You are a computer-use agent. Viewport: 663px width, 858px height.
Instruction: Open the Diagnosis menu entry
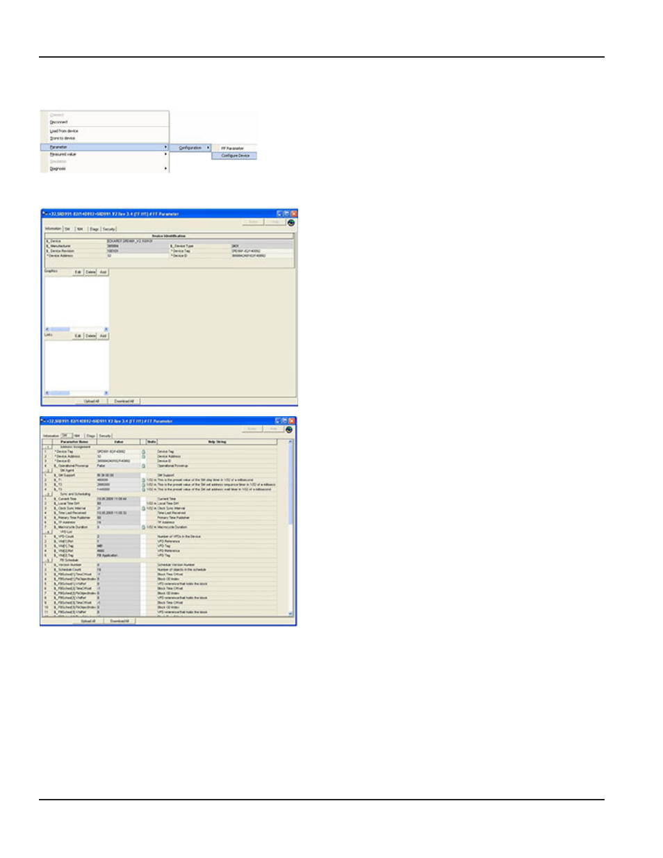point(105,169)
